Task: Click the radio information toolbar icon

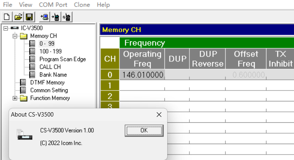Action: click(x=66, y=17)
